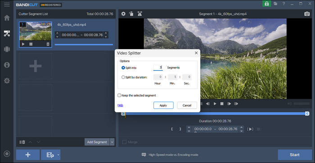315x163 pixels.
Task: Click Apply in Video Splitter dialog
Action: pyautogui.click(x=163, y=105)
